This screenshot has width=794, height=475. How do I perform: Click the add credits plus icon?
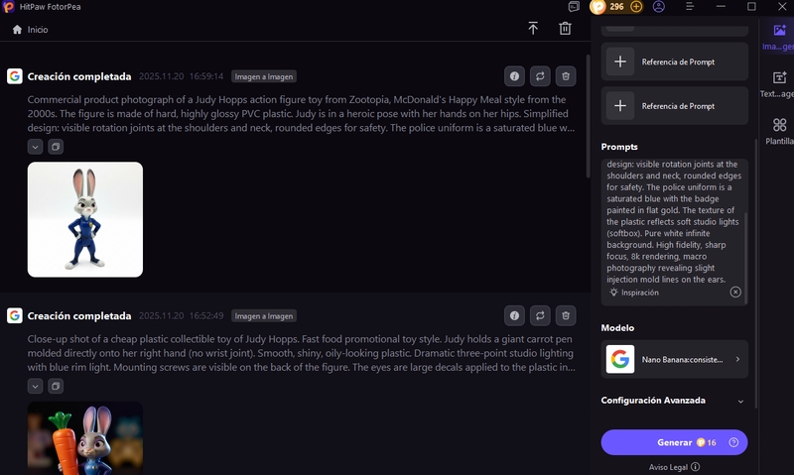tap(636, 7)
